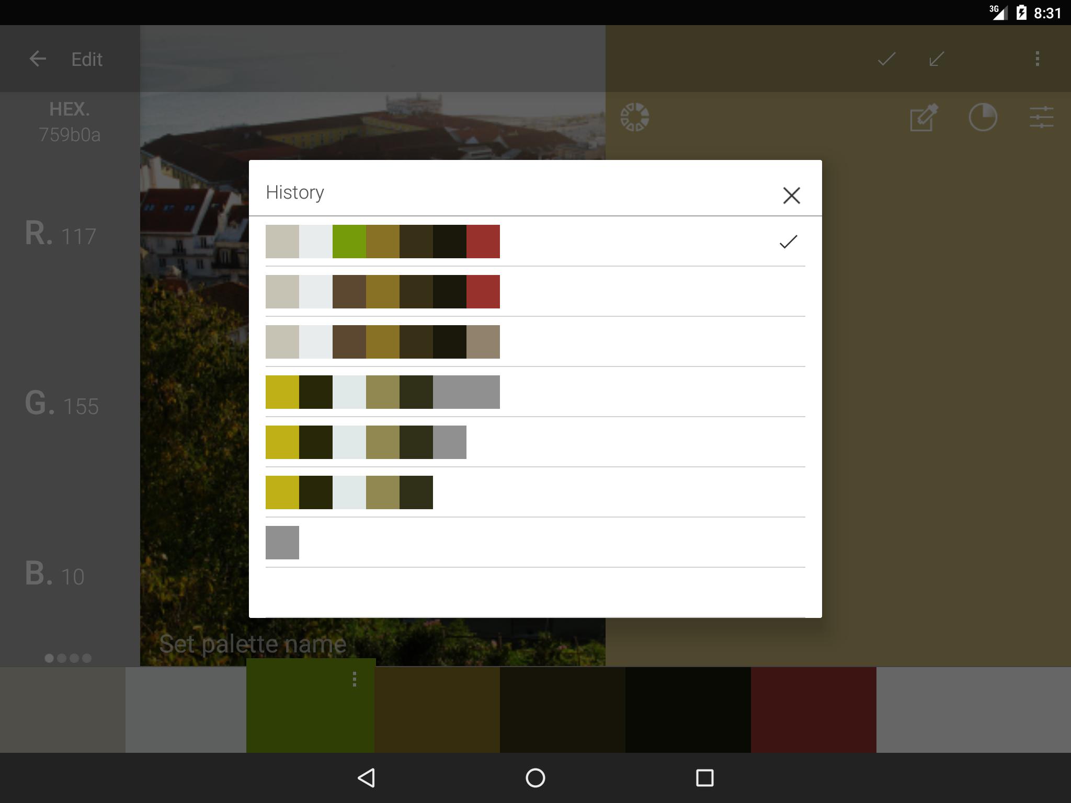Tap the History dialog title
The image size is (1071, 803).
pos(295,192)
